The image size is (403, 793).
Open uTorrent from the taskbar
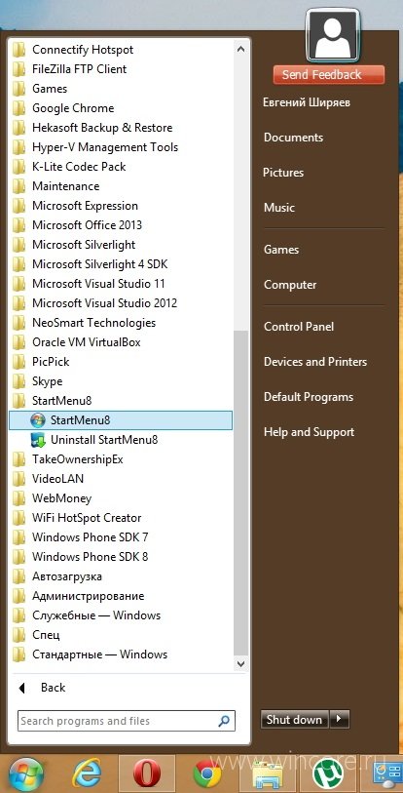pos(328,773)
